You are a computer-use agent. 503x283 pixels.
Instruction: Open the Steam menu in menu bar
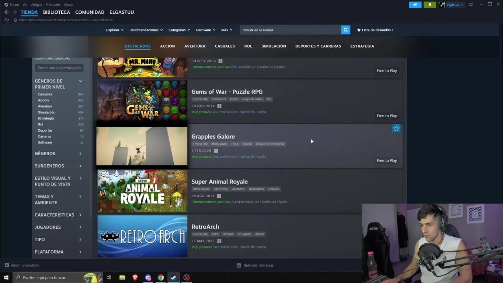[14, 5]
